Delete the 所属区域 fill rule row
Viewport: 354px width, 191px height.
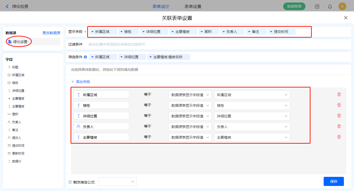click(339, 94)
